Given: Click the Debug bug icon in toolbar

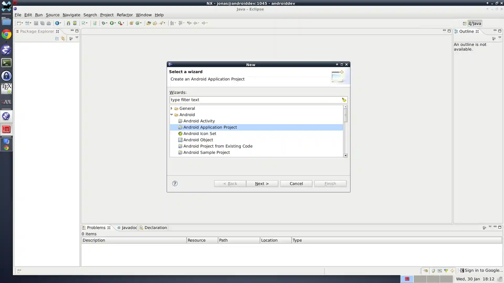Looking at the screenshot, I should [x=104, y=23].
